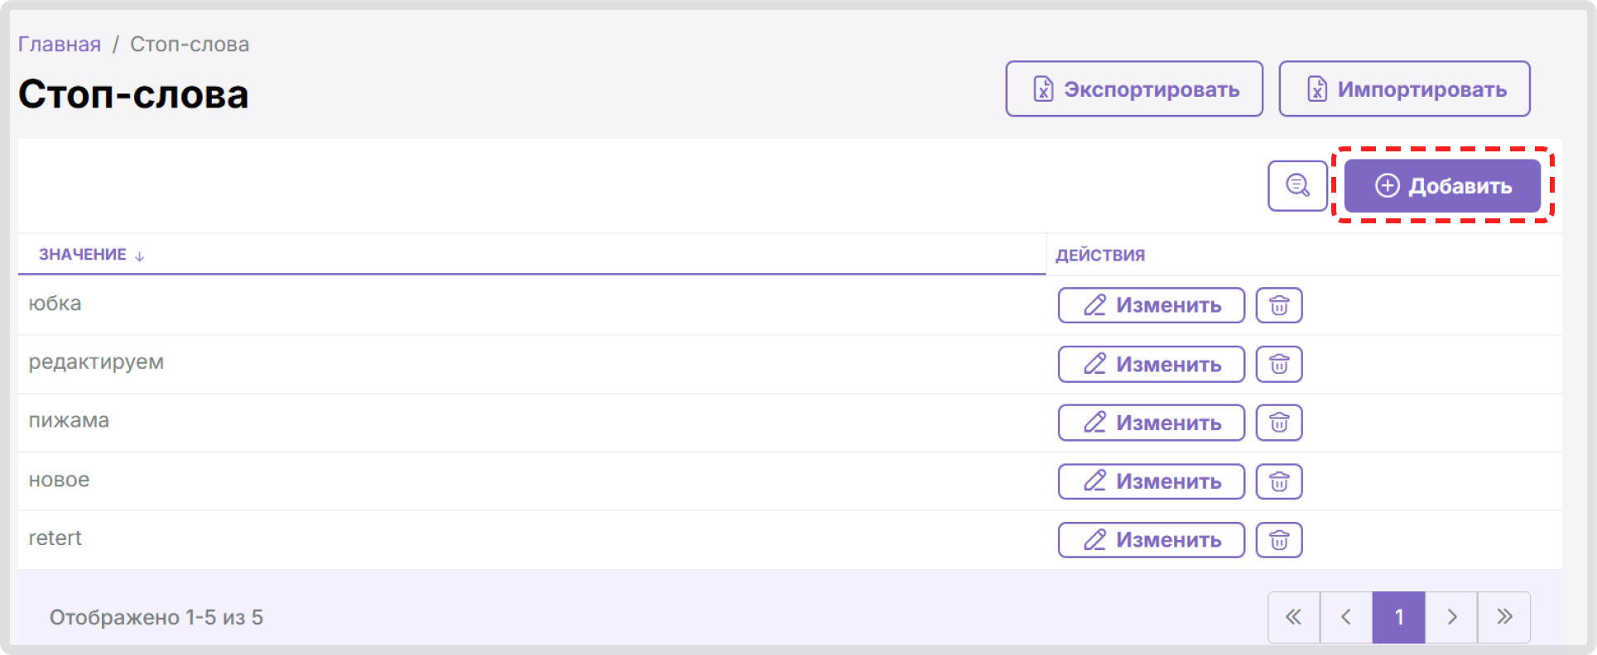Go to the previous page arrow
The width and height of the screenshot is (1597, 655).
pos(1346,617)
